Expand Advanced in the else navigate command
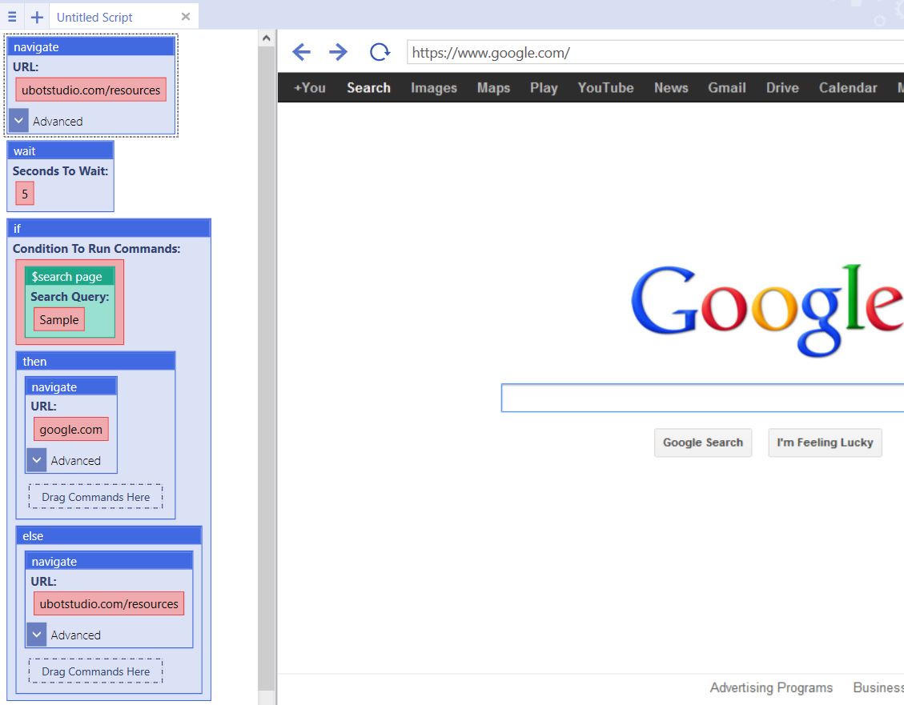The image size is (904, 705). (36, 635)
